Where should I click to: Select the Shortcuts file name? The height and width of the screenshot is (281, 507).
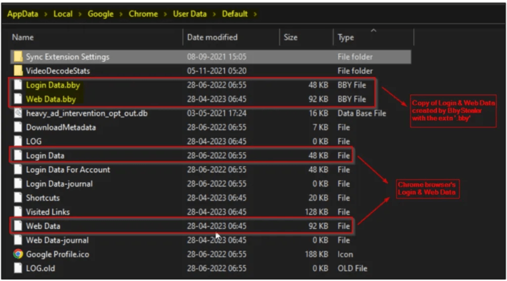tap(43, 198)
